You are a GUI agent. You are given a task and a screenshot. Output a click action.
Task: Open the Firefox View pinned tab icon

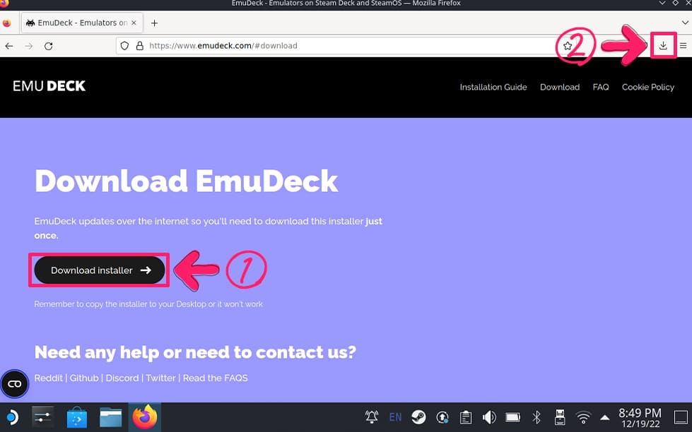point(6,23)
